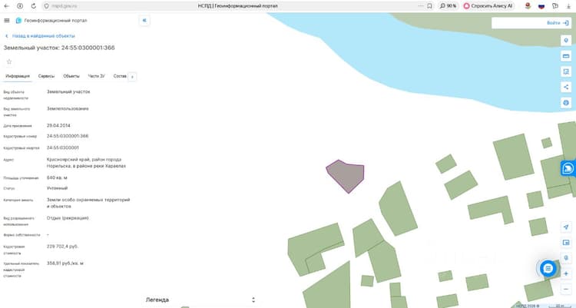Click the Земли особо охраняемых территорий text
576x308 pixels.
coord(88,203)
